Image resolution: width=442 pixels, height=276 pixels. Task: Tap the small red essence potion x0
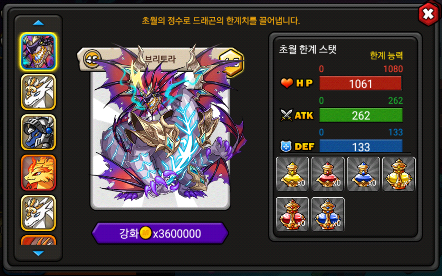coord(328,174)
